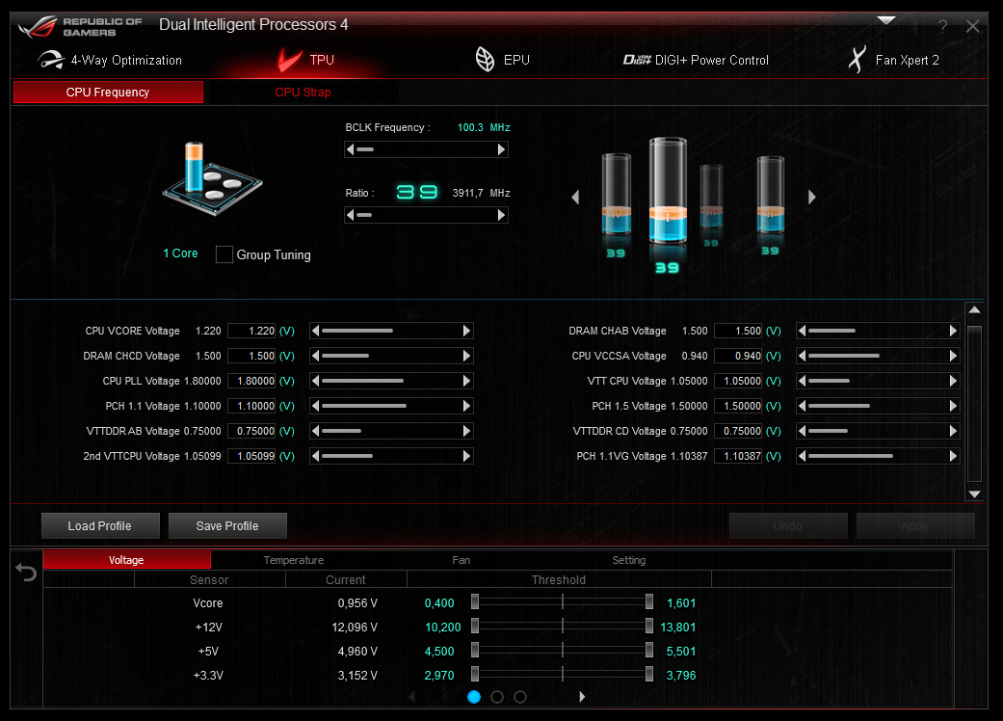Image resolution: width=1003 pixels, height=721 pixels.
Task: Expand the dark chevron at the top right
Action: coord(885,17)
